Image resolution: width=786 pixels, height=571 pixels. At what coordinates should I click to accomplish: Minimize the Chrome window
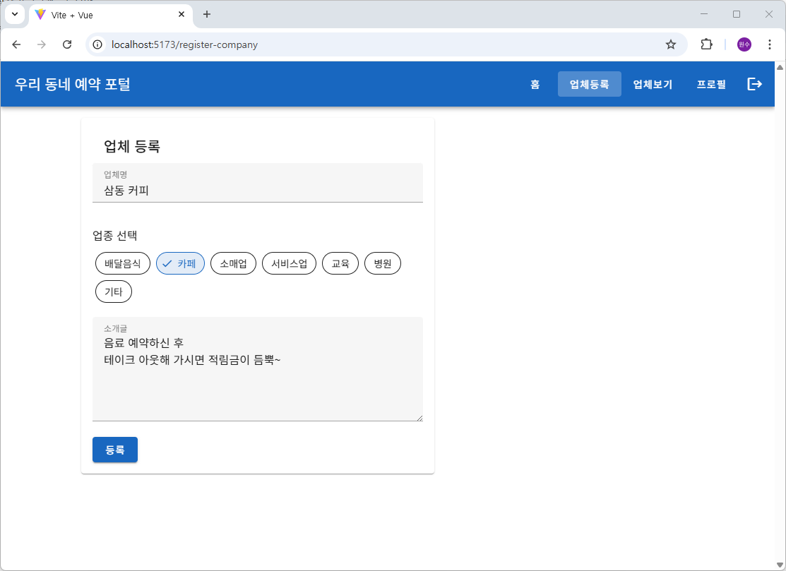point(704,14)
